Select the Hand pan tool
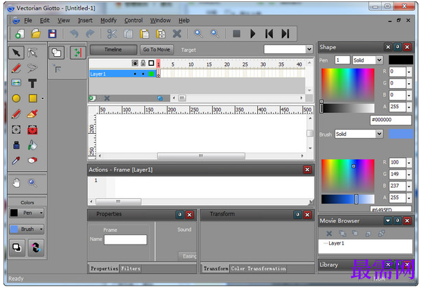The image size is (428, 291). click(x=16, y=183)
